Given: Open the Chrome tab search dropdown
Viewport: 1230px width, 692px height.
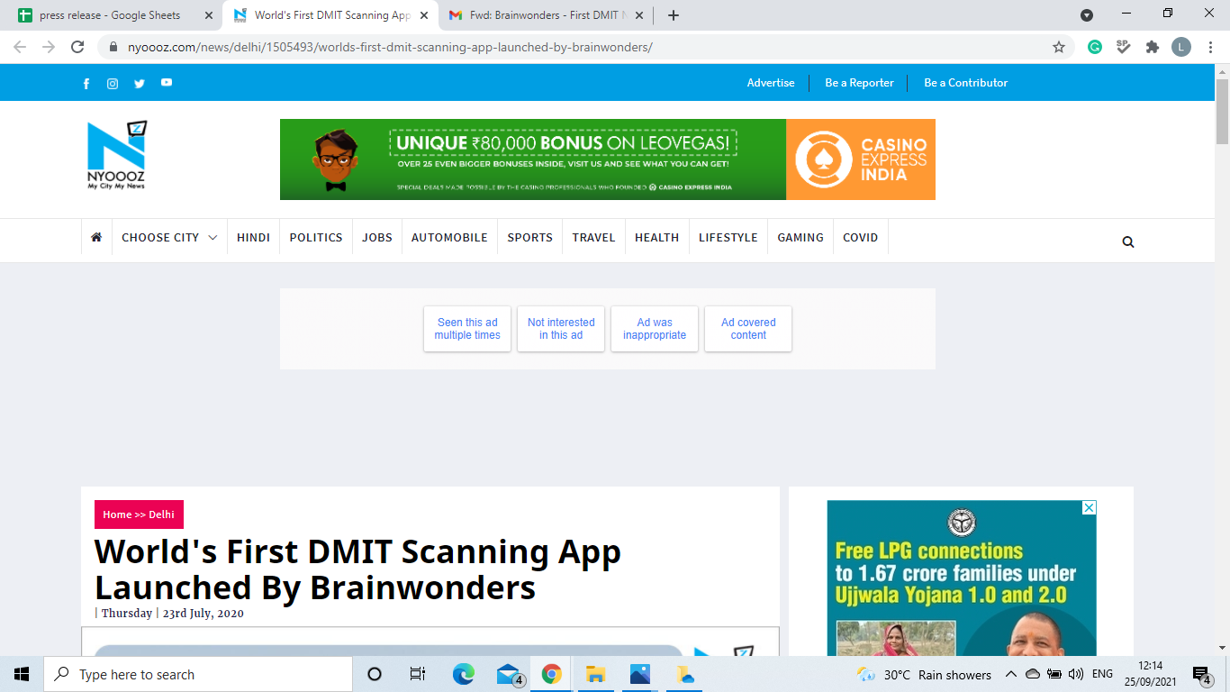Looking at the screenshot, I should coord(1087,15).
